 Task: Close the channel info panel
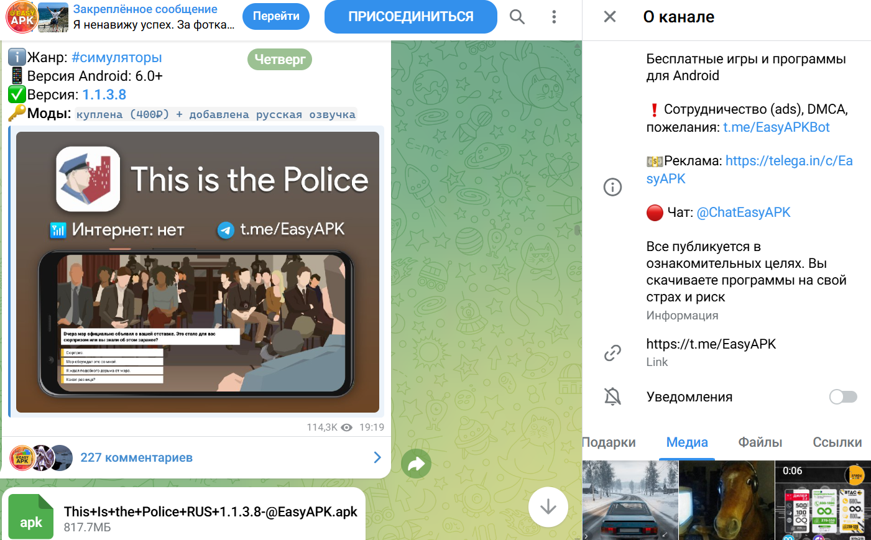pos(609,17)
